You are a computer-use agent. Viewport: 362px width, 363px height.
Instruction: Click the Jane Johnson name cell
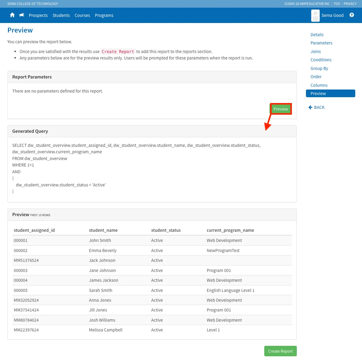102,270
